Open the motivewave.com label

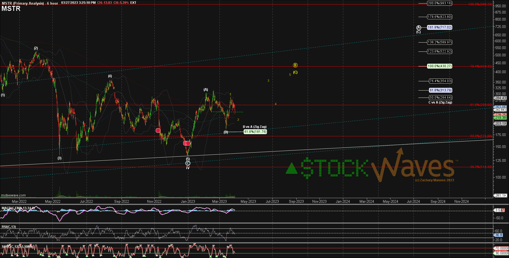[13, 195]
